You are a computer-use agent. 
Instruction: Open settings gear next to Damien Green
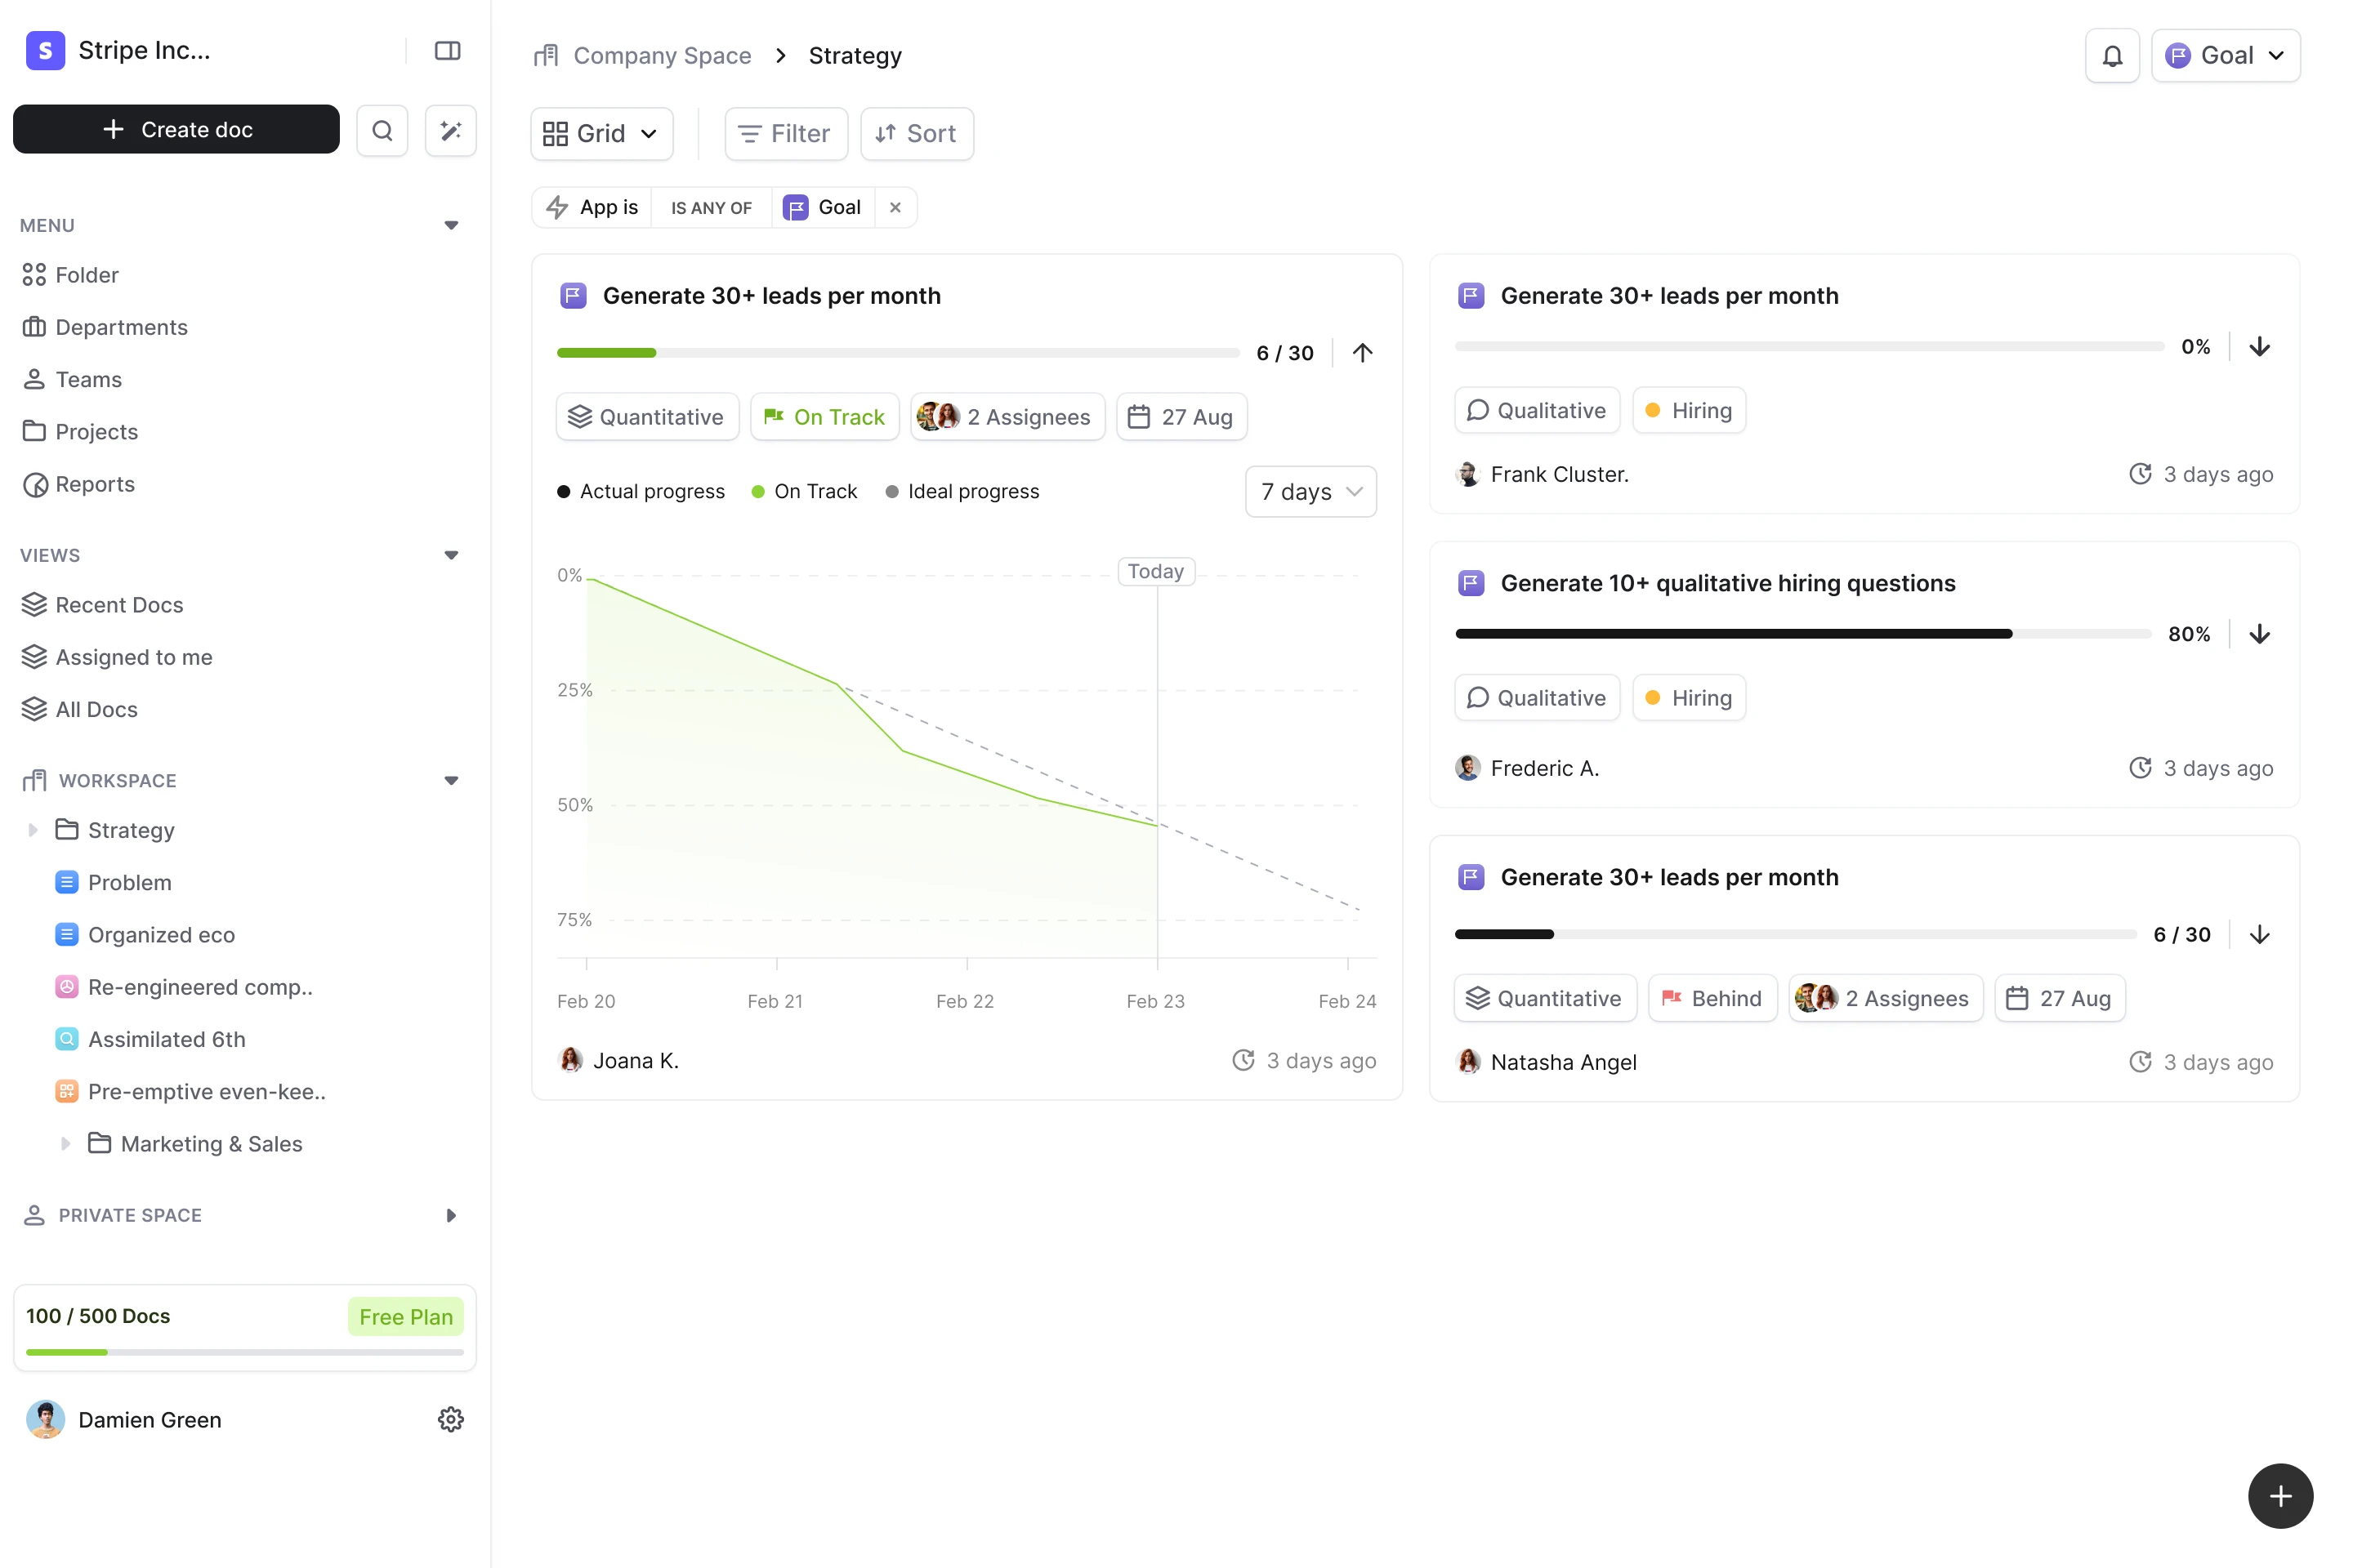pos(450,1419)
